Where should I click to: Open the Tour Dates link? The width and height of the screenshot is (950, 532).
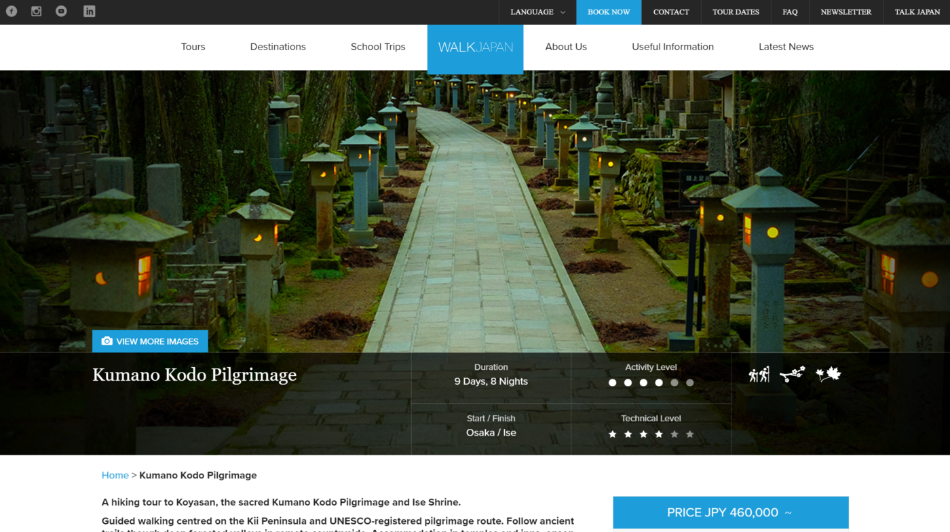tap(736, 12)
